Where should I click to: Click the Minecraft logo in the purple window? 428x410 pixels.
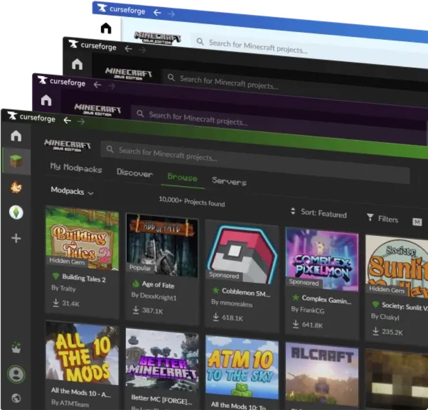pos(98,110)
